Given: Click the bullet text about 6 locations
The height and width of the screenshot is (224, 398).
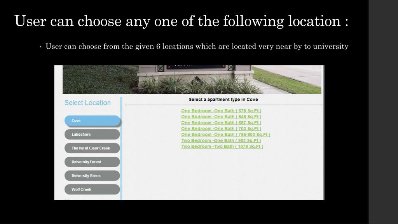Looking at the screenshot, I should pos(197,47).
